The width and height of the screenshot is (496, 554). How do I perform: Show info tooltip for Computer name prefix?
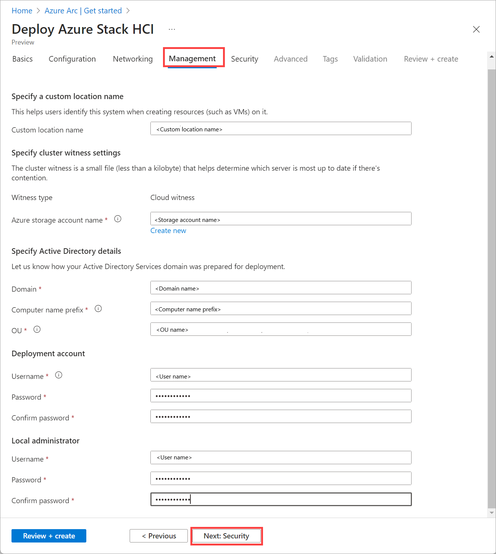(98, 309)
